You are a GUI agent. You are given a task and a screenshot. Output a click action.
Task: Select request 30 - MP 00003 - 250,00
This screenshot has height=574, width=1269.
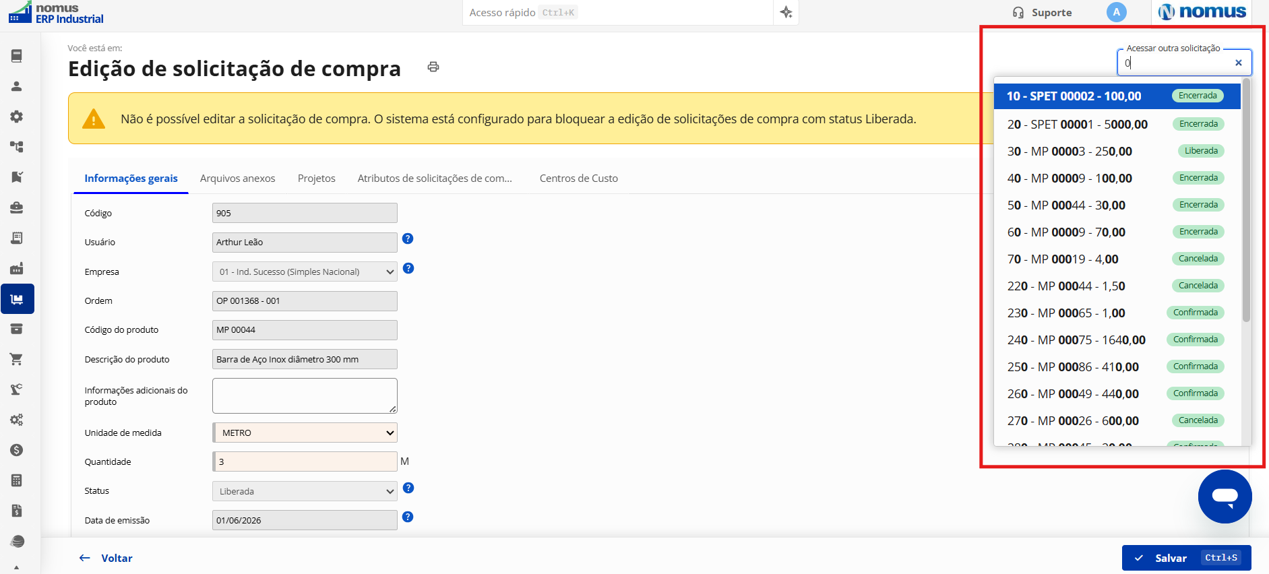pyautogui.click(x=1117, y=151)
